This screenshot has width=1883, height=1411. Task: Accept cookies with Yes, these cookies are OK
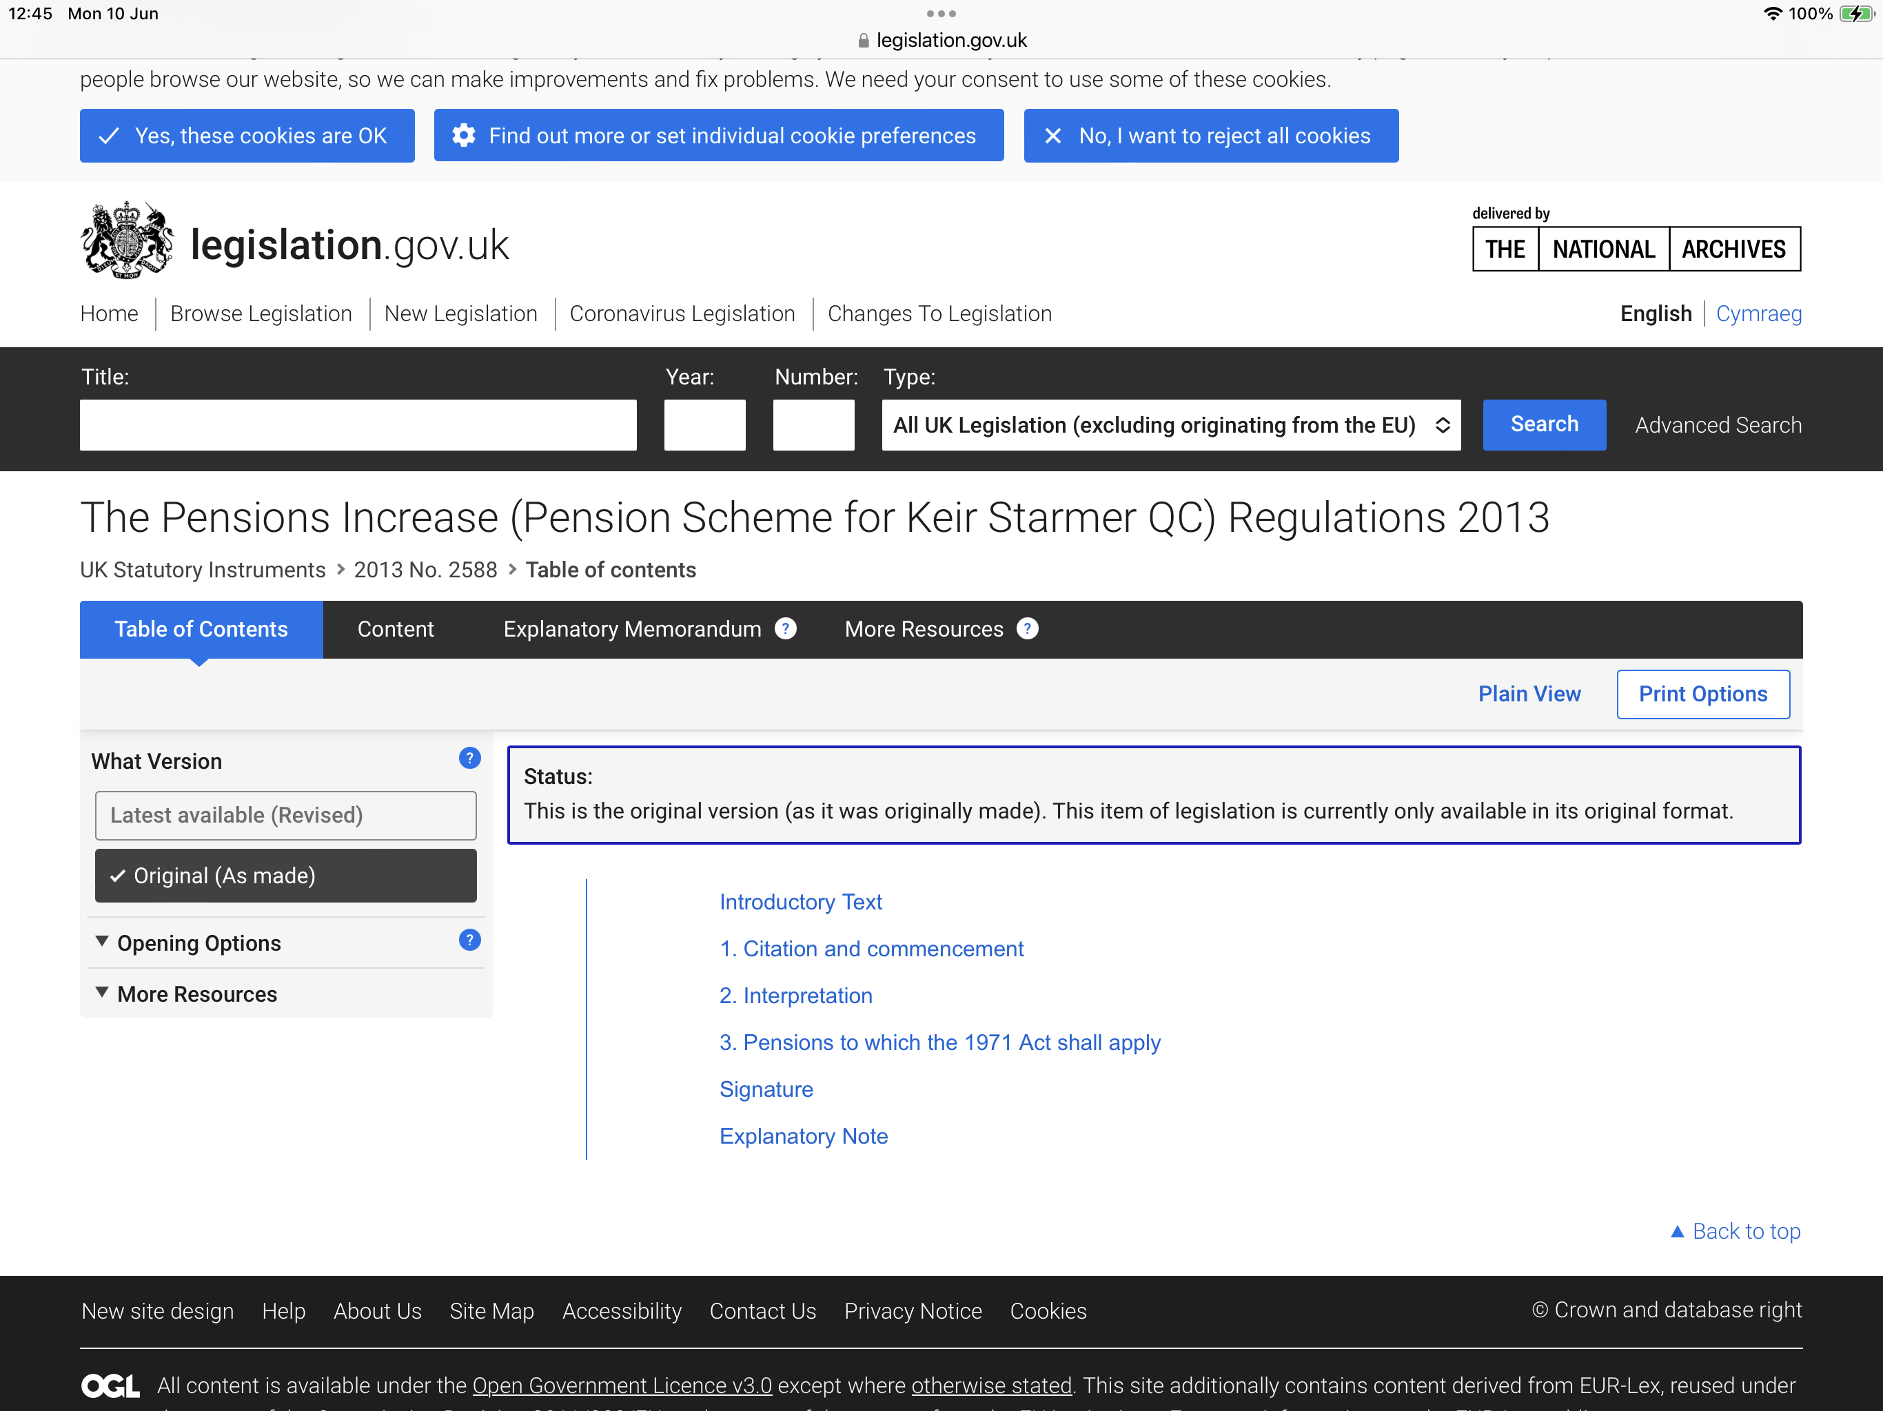[247, 136]
